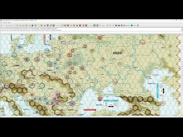Image resolution: width=183 pixels, height=137 pixels.
Task: Open the Weather toolbar button
Action: click(127, 25)
